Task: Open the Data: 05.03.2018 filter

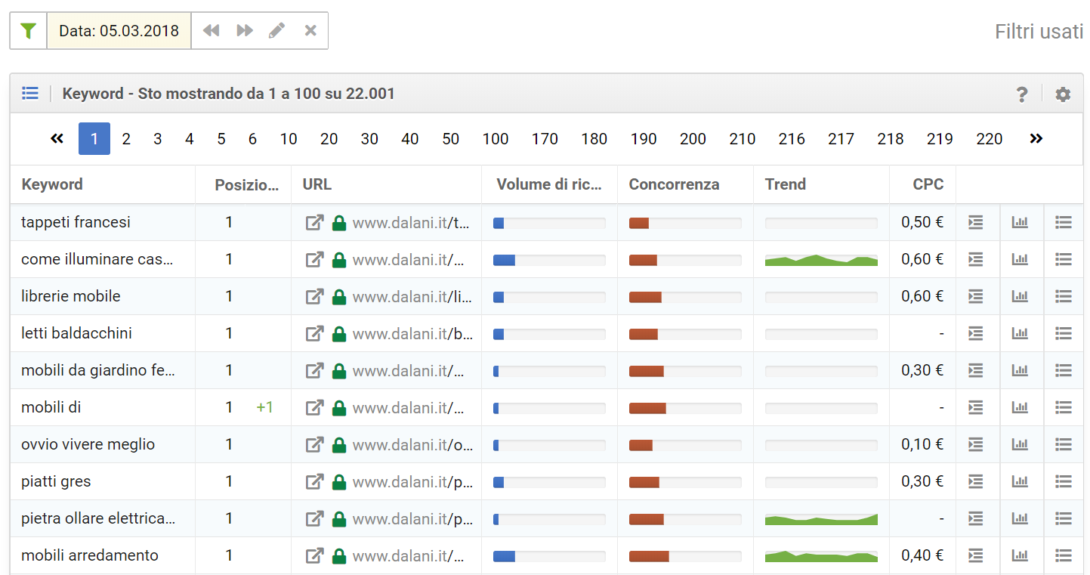Action: click(119, 31)
